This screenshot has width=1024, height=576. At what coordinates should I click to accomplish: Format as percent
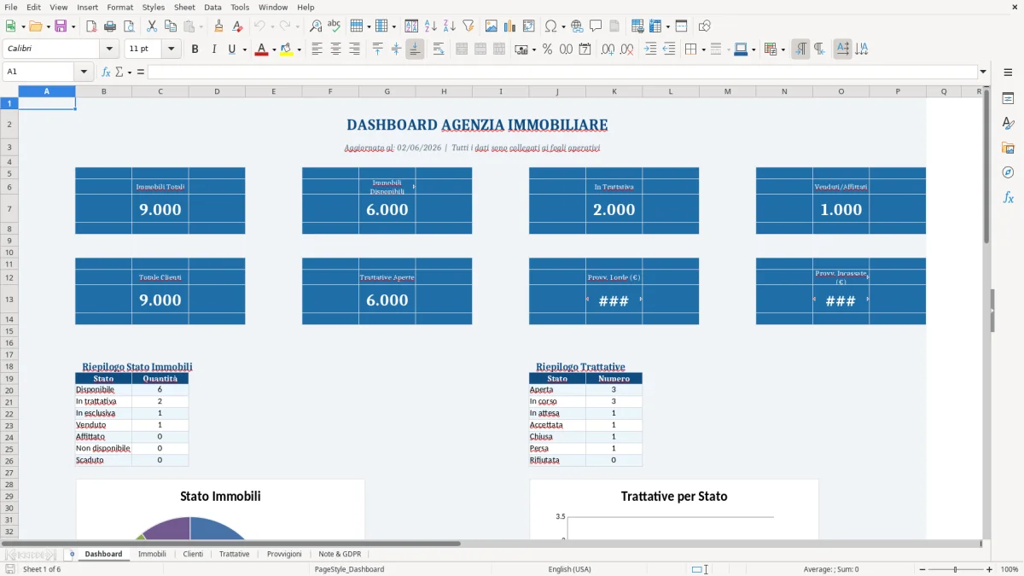pos(547,49)
